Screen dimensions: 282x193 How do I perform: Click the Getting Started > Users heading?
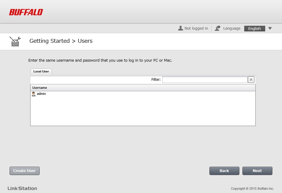coord(61,41)
